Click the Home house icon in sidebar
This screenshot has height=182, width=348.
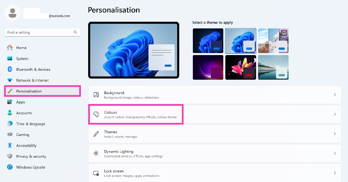click(x=10, y=48)
